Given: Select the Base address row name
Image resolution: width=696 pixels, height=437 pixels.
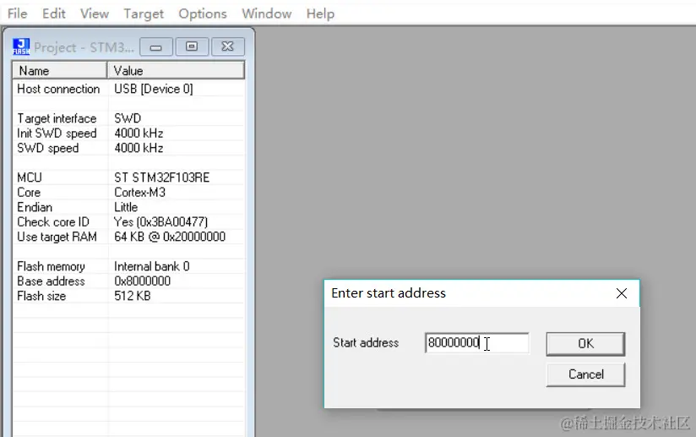Looking at the screenshot, I should pyautogui.click(x=51, y=281).
